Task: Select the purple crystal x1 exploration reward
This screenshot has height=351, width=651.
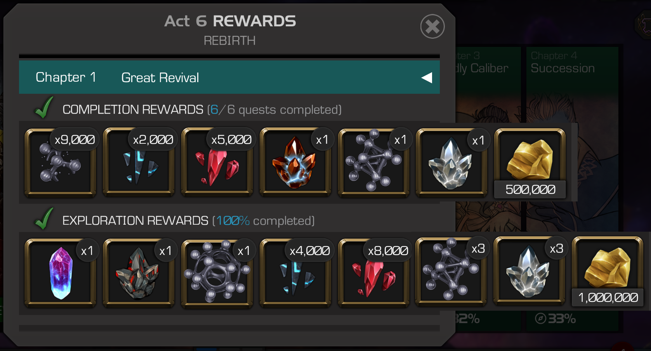Action: tap(60, 273)
